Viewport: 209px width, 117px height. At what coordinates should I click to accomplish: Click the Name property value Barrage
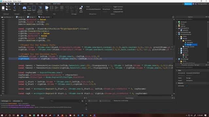[x=188, y=78]
